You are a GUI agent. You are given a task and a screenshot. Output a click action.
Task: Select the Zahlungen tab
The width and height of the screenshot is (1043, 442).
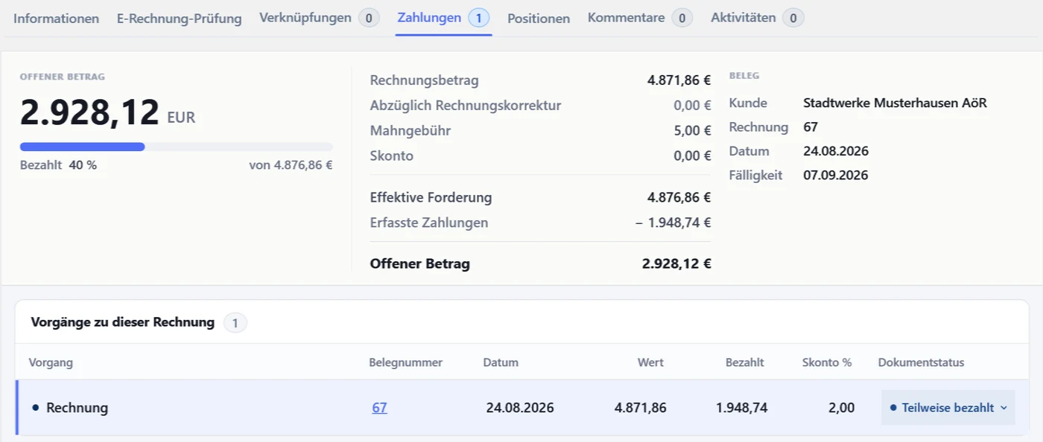(x=443, y=18)
